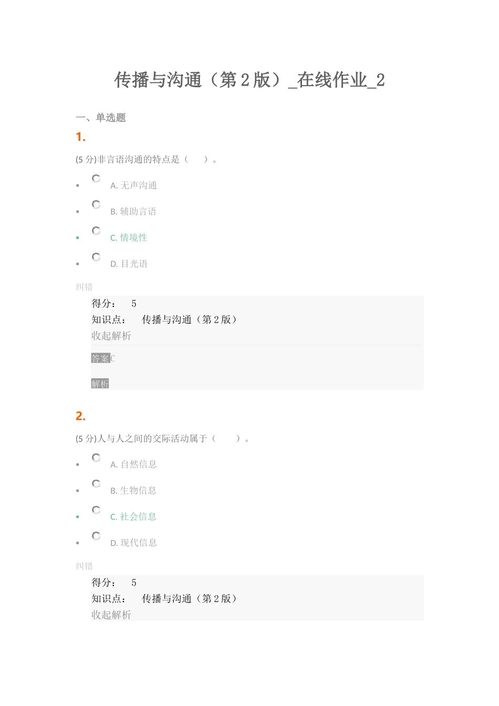Select radio button for A. 自然信息
Viewport: 499px width, 706px height.
pos(96,458)
